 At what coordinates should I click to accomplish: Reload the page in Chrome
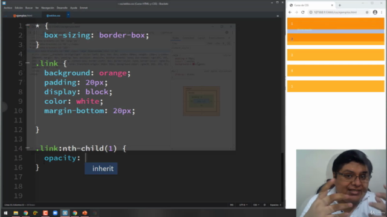tap(303, 12)
